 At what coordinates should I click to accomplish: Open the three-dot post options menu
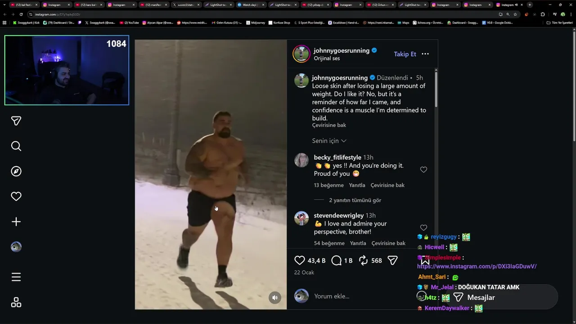[425, 54]
